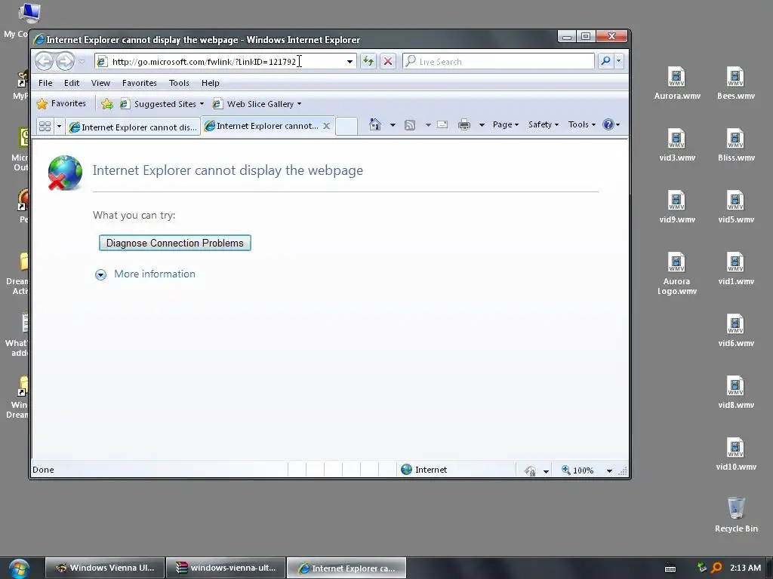Image resolution: width=773 pixels, height=579 pixels.
Task: Click the Internet Explorer taskbar button
Action: [346, 568]
